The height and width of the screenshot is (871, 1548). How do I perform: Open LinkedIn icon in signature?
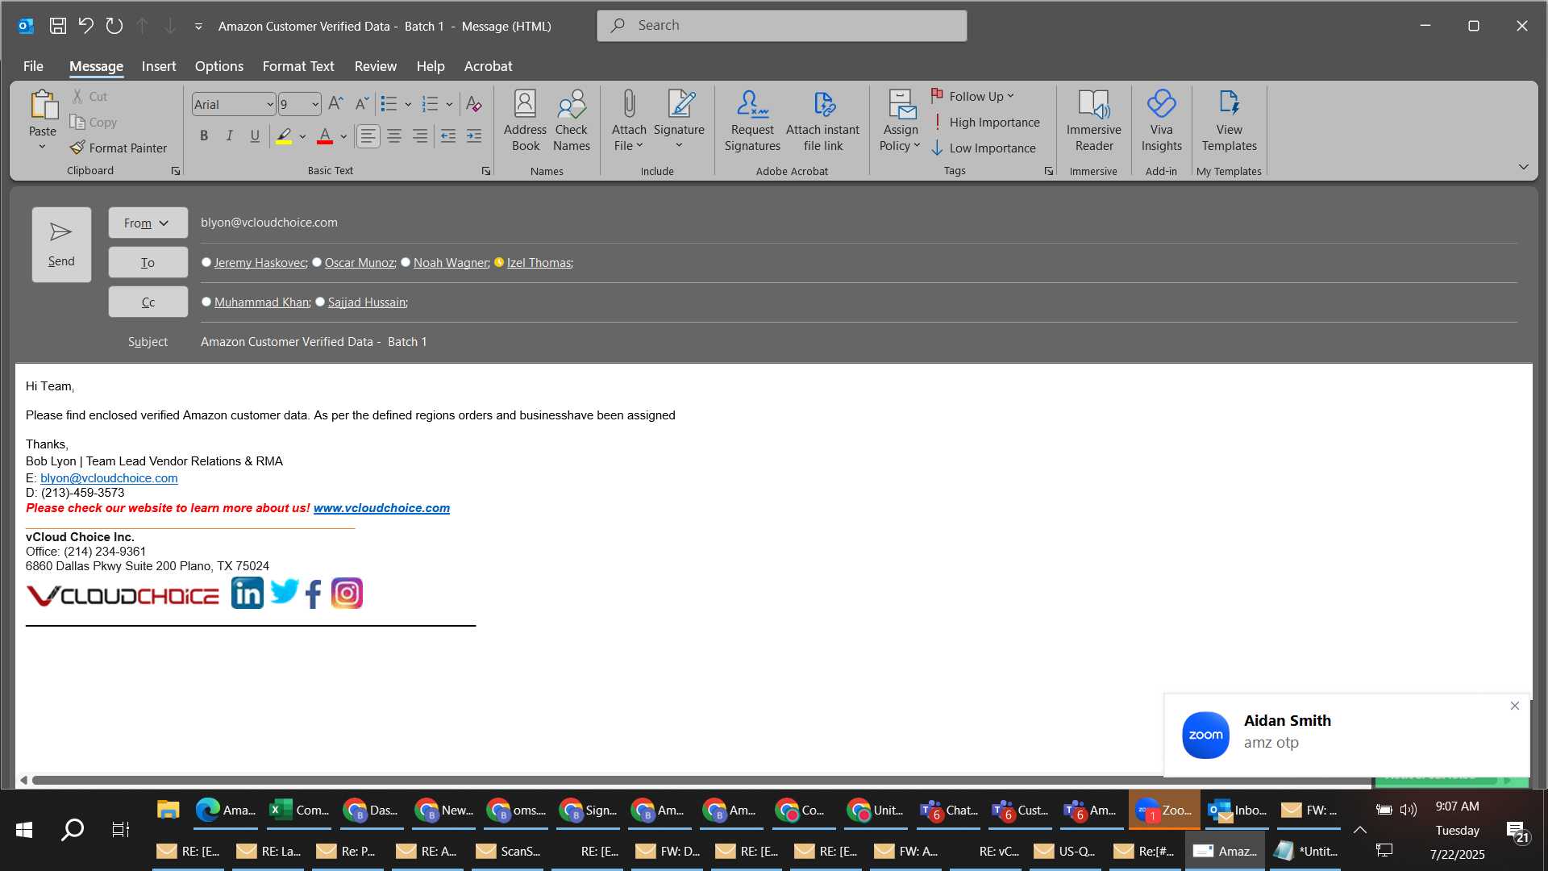click(x=248, y=594)
